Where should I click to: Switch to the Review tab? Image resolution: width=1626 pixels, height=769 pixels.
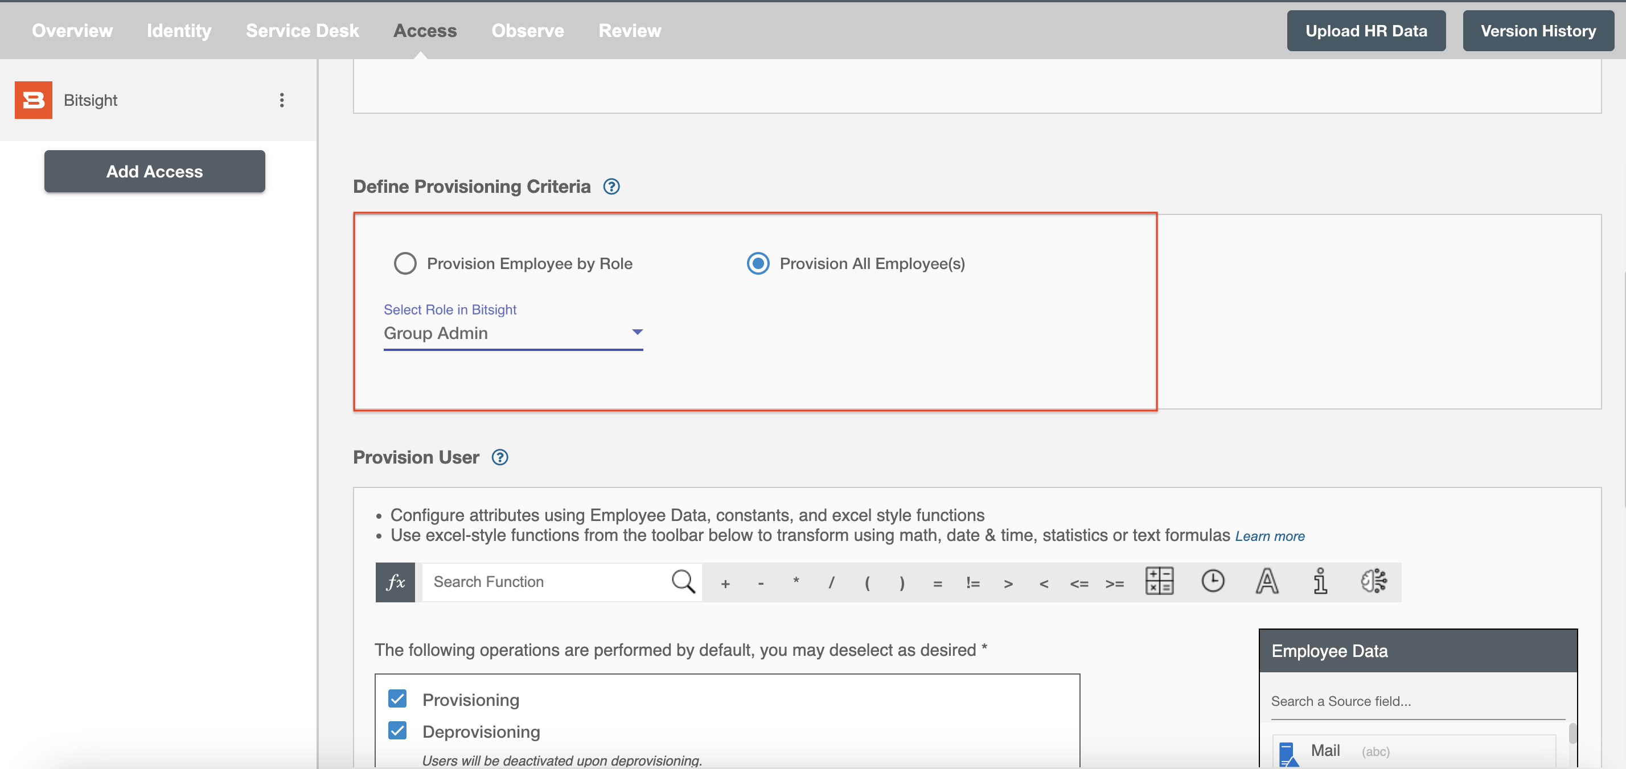click(630, 29)
